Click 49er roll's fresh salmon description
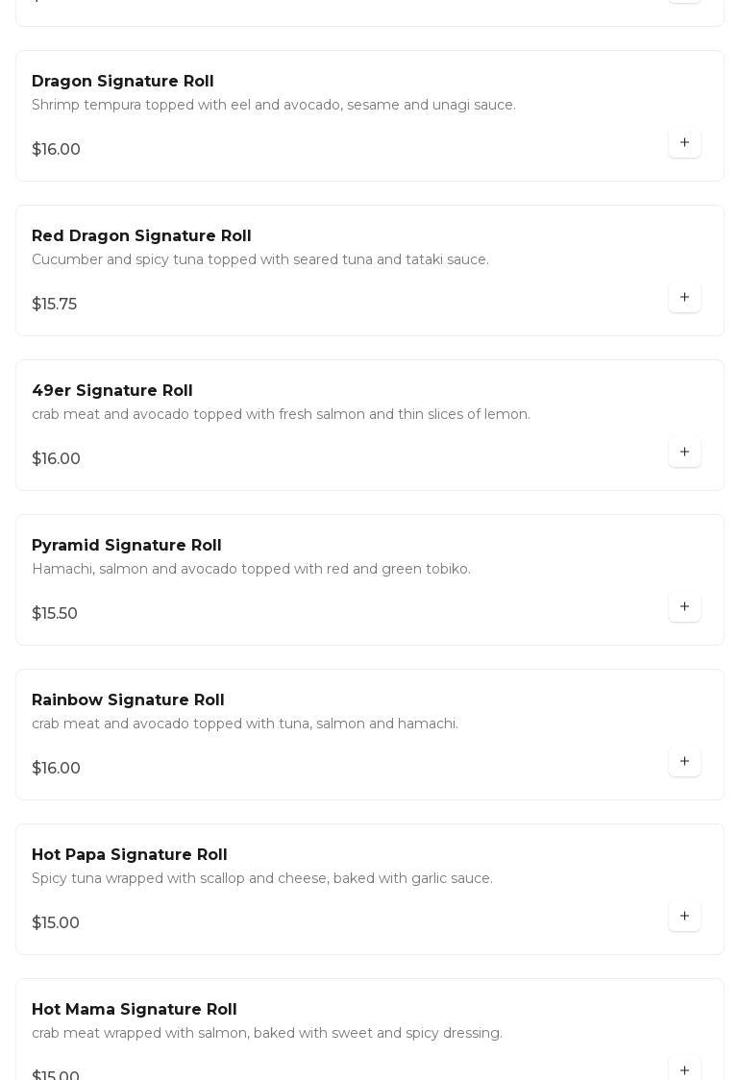Screen dimensions: 740x1080 pyautogui.click(x=281, y=414)
